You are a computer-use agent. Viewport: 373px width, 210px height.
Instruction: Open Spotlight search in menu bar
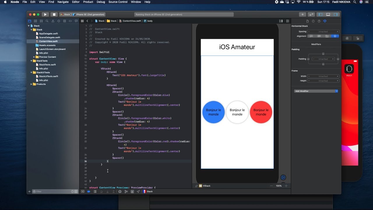click(355, 2)
